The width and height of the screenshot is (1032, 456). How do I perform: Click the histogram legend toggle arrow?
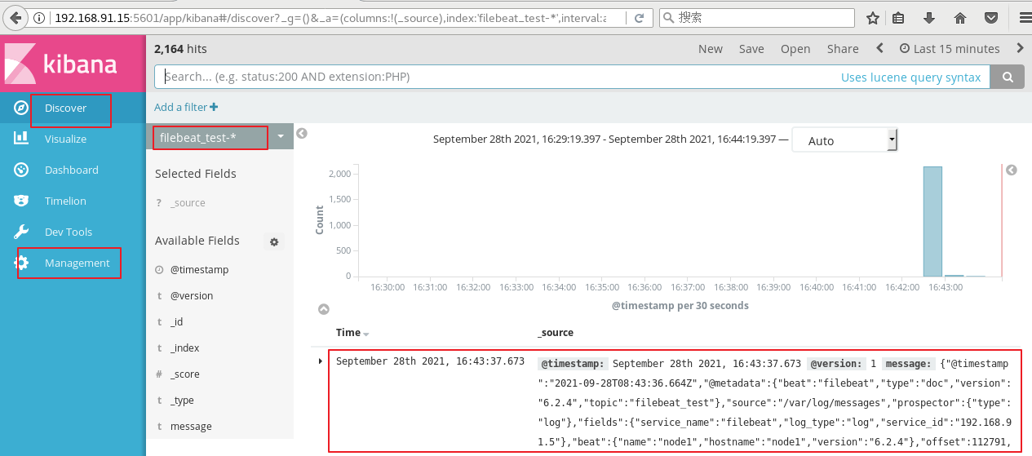tap(1012, 170)
